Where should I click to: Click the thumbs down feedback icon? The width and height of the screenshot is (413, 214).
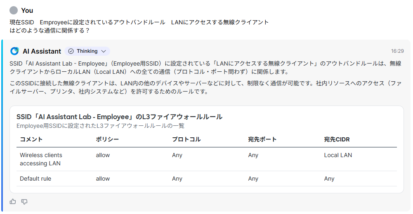24,202
